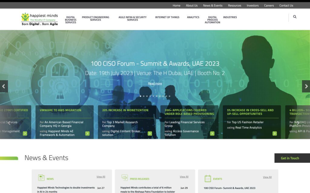Viewport: 310px width, 193px height.
Task: Open the Careers page
Action: tap(269, 5)
